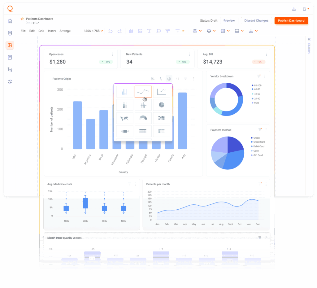The height and width of the screenshot is (288, 317).
Task: Open the Arrange menu
Action: [x=65, y=31]
